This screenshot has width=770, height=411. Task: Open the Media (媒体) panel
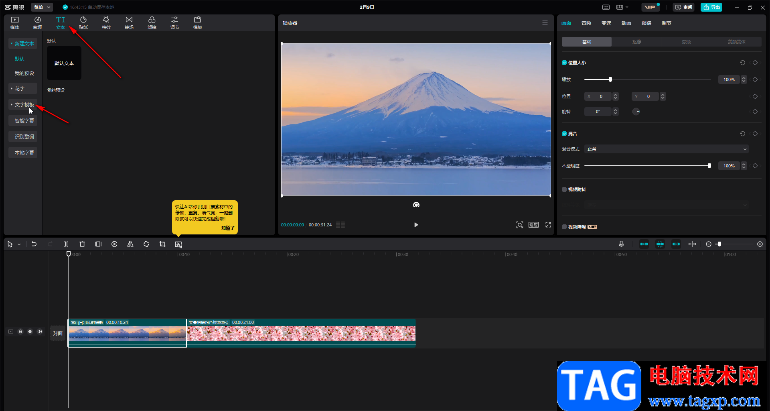[x=15, y=23]
